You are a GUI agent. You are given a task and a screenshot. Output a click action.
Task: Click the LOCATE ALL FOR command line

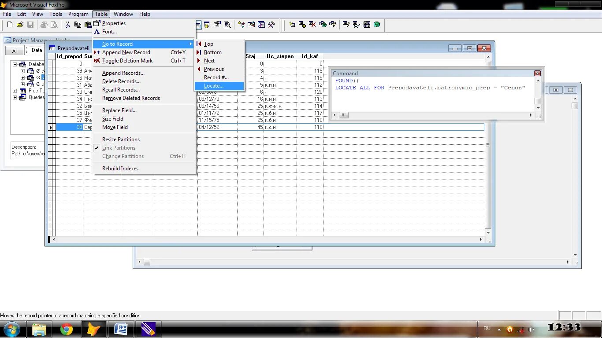tap(430, 88)
